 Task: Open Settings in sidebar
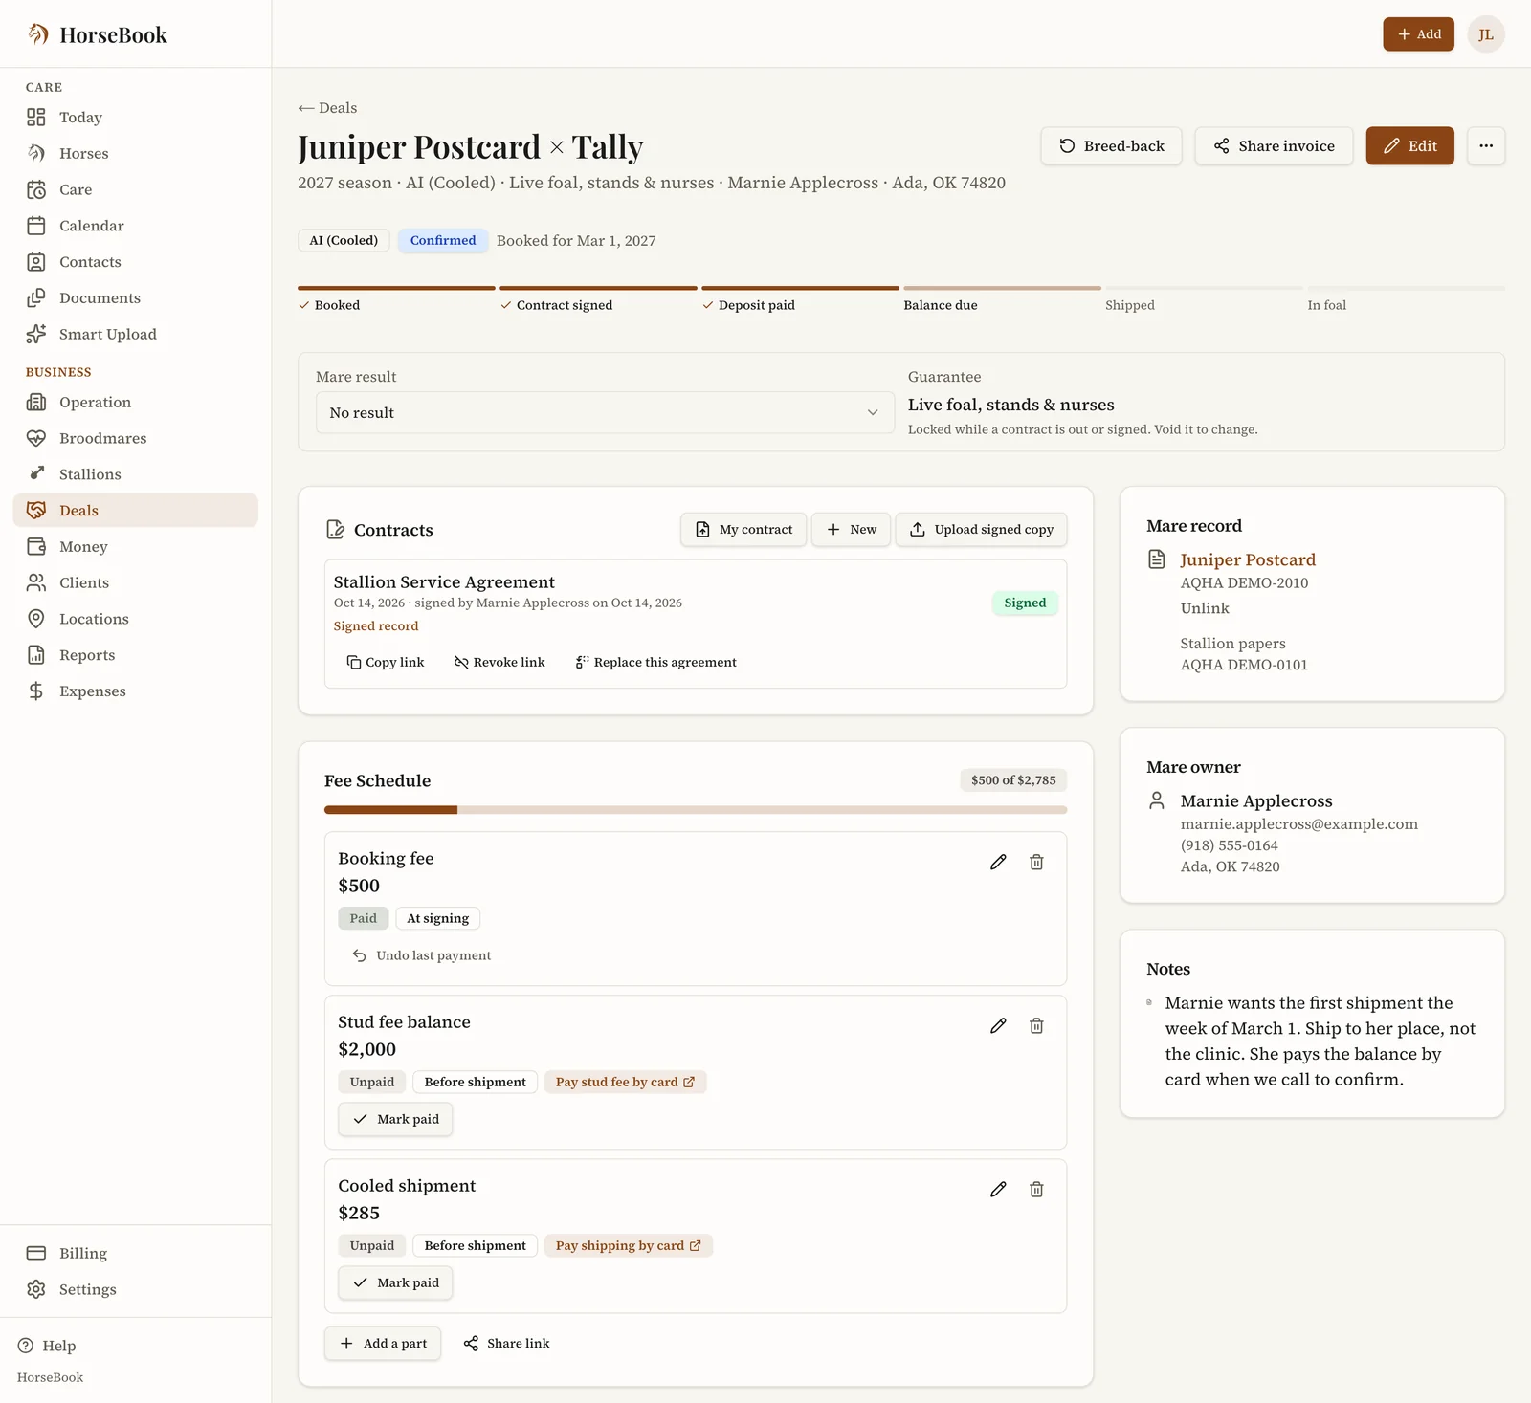click(135, 1289)
